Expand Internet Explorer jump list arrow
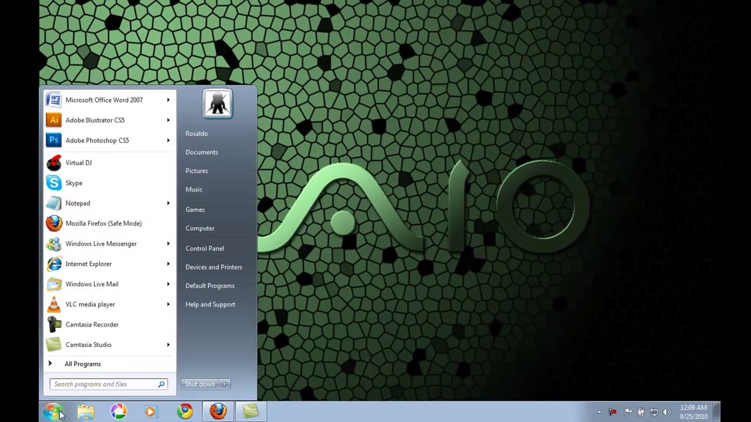Screen dimensions: 751x422 click(168, 264)
